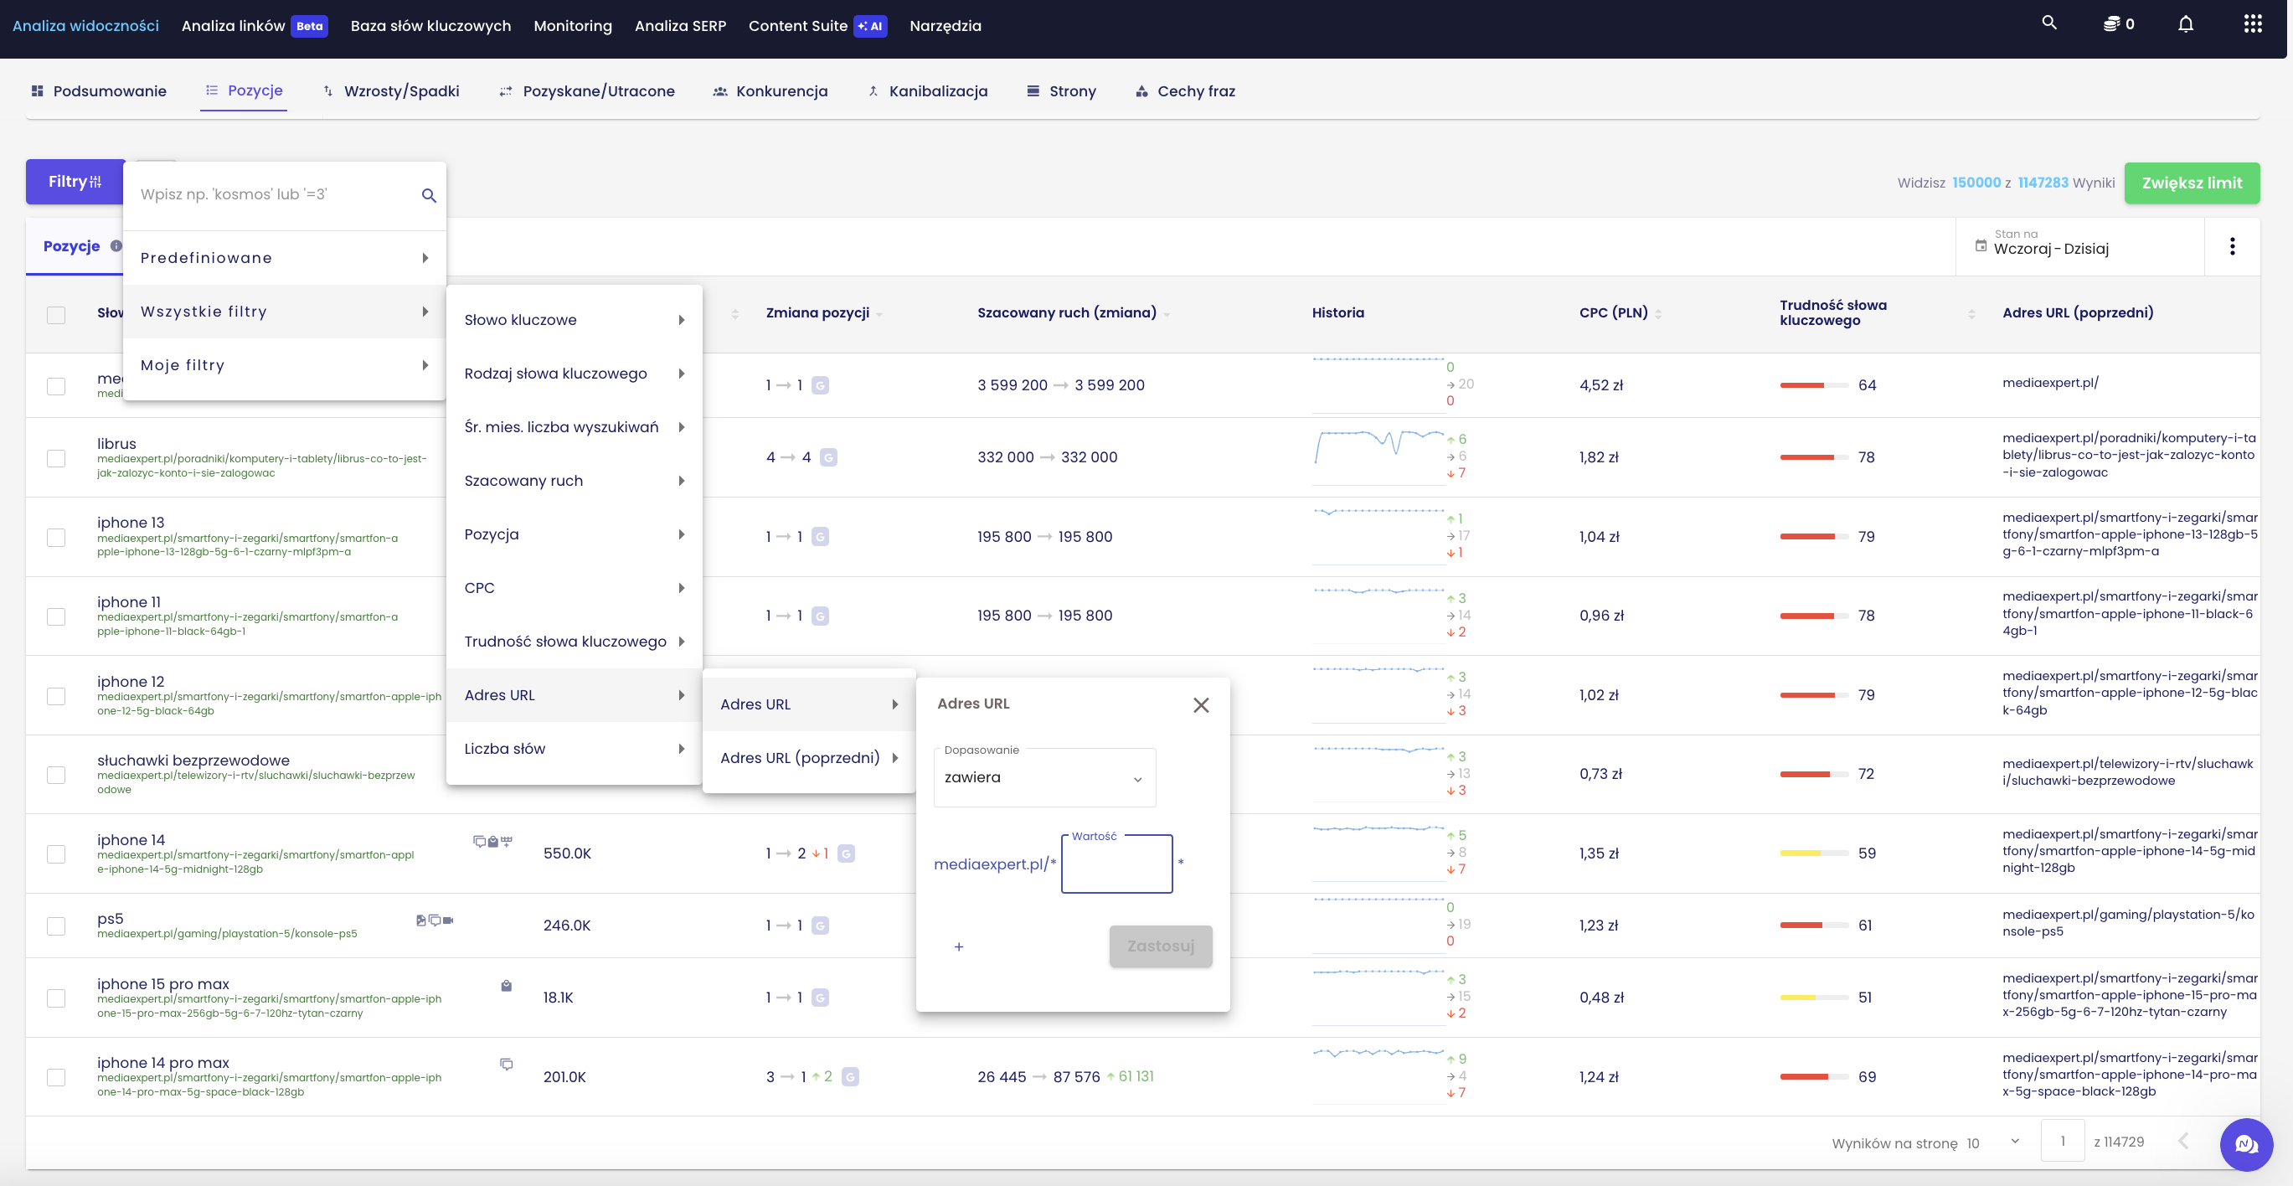Open Analiza linków Beta menu

pyautogui.click(x=255, y=26)
